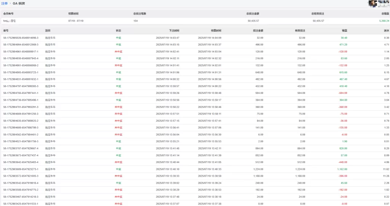Select order number 50-1752904521-6547981756-3
This screenshot has width=390, height=206.
[x=21, y=141]
